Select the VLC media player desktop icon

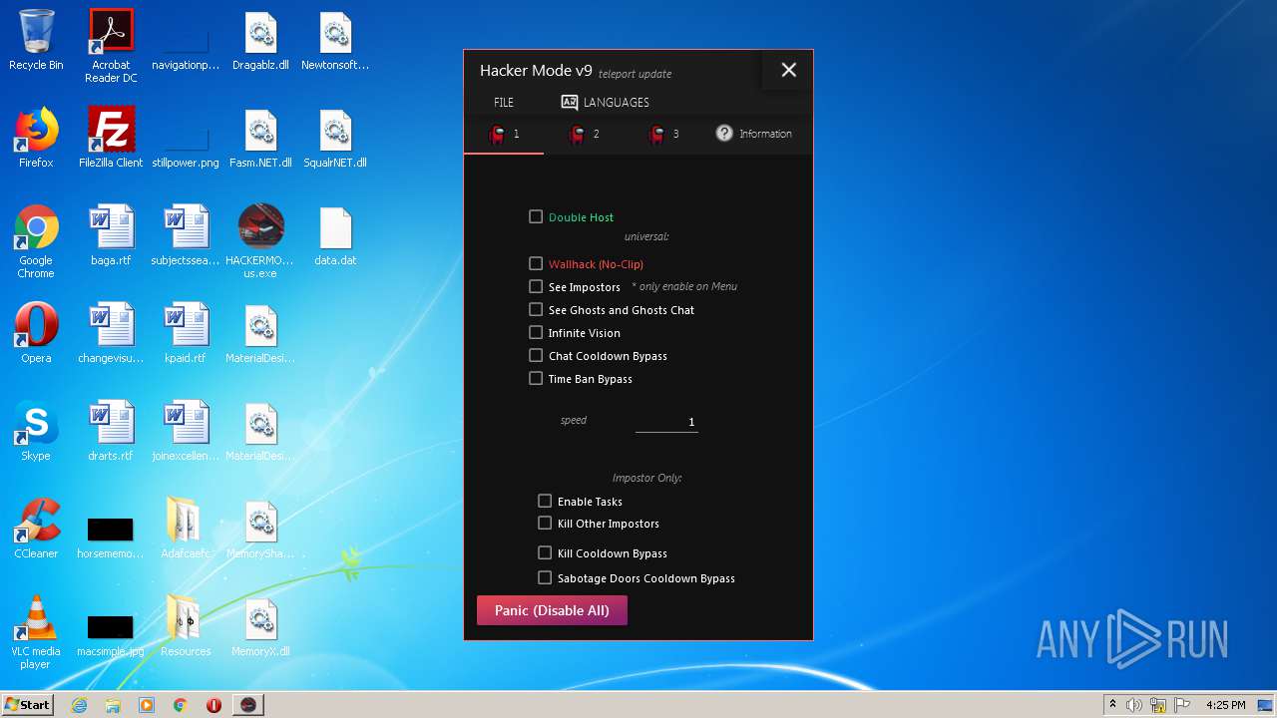36,632
